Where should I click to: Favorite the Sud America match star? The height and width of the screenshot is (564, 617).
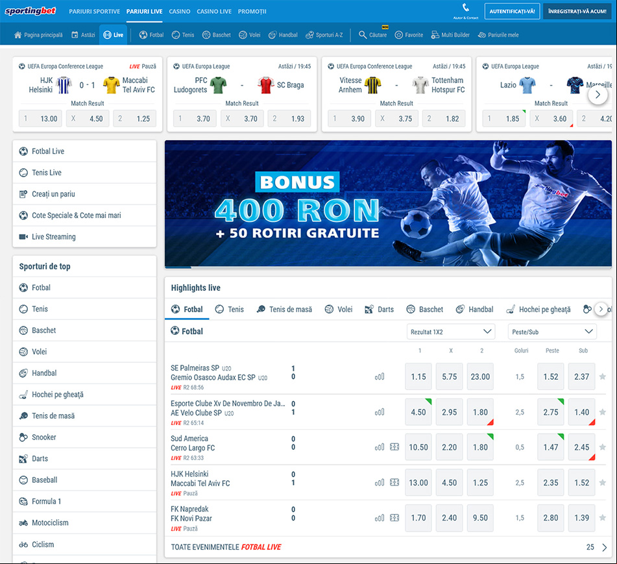(603, 447)
